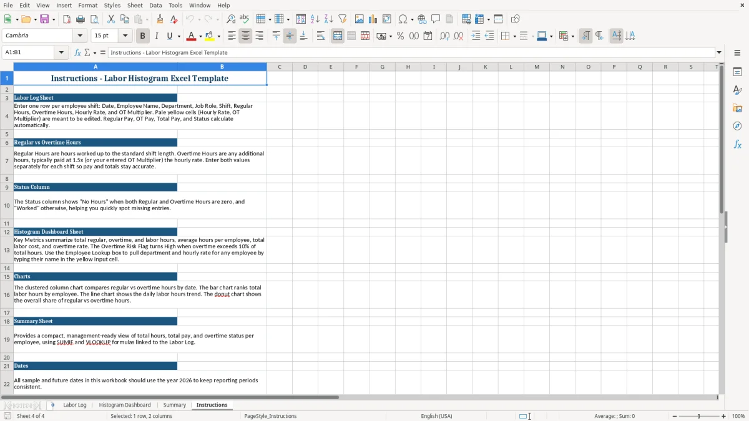Toggle Center Vertically alignment

click(290, 36)
